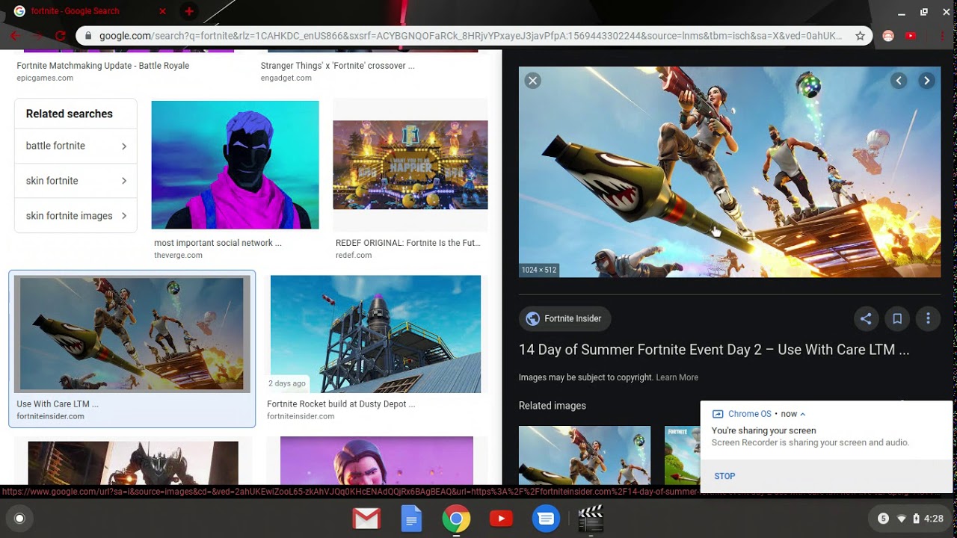
Task: Open Gmail from the shelf
Action: tap(366, 519)
